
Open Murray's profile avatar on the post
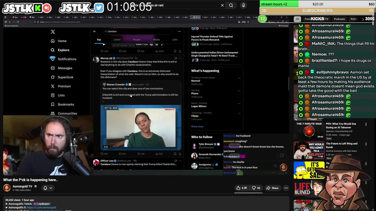coord(96,60)
